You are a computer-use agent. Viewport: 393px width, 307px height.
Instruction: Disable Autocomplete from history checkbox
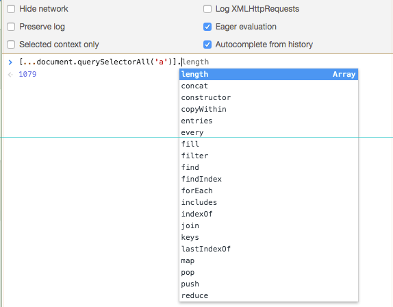tap(207, 45)
